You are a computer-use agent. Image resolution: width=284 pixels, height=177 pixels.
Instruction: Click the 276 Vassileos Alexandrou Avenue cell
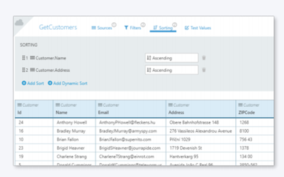click(x=201, y=131)
